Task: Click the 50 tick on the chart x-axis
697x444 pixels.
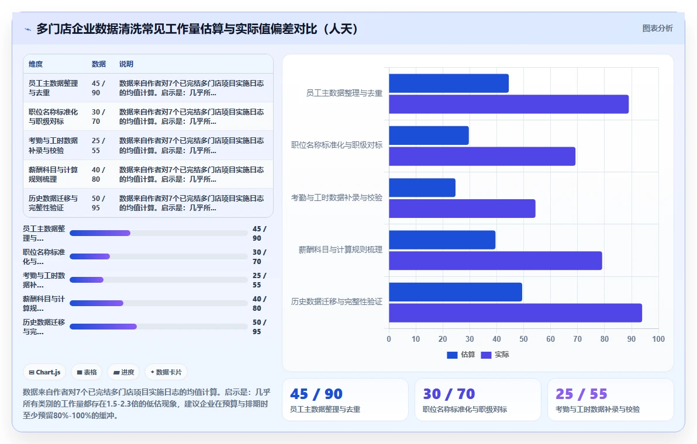Action: (x=524, y=339)
